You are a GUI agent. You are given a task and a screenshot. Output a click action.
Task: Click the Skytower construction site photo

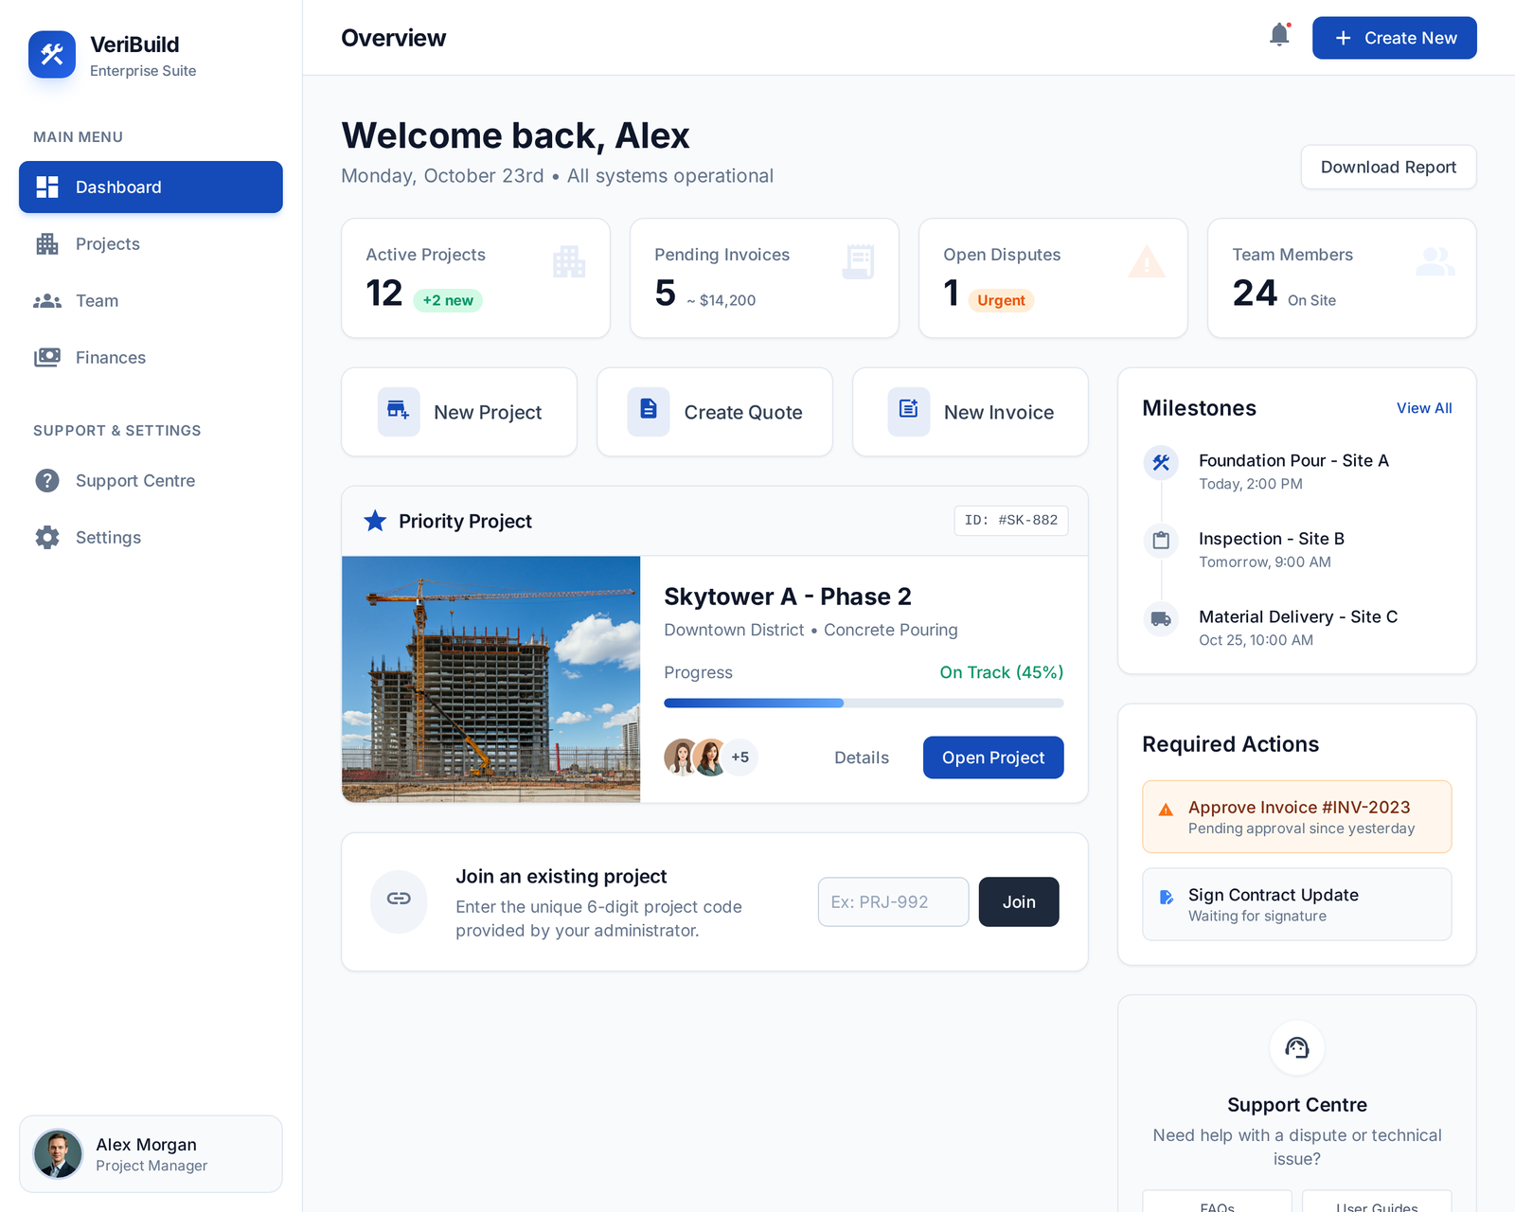coord(490,679)
